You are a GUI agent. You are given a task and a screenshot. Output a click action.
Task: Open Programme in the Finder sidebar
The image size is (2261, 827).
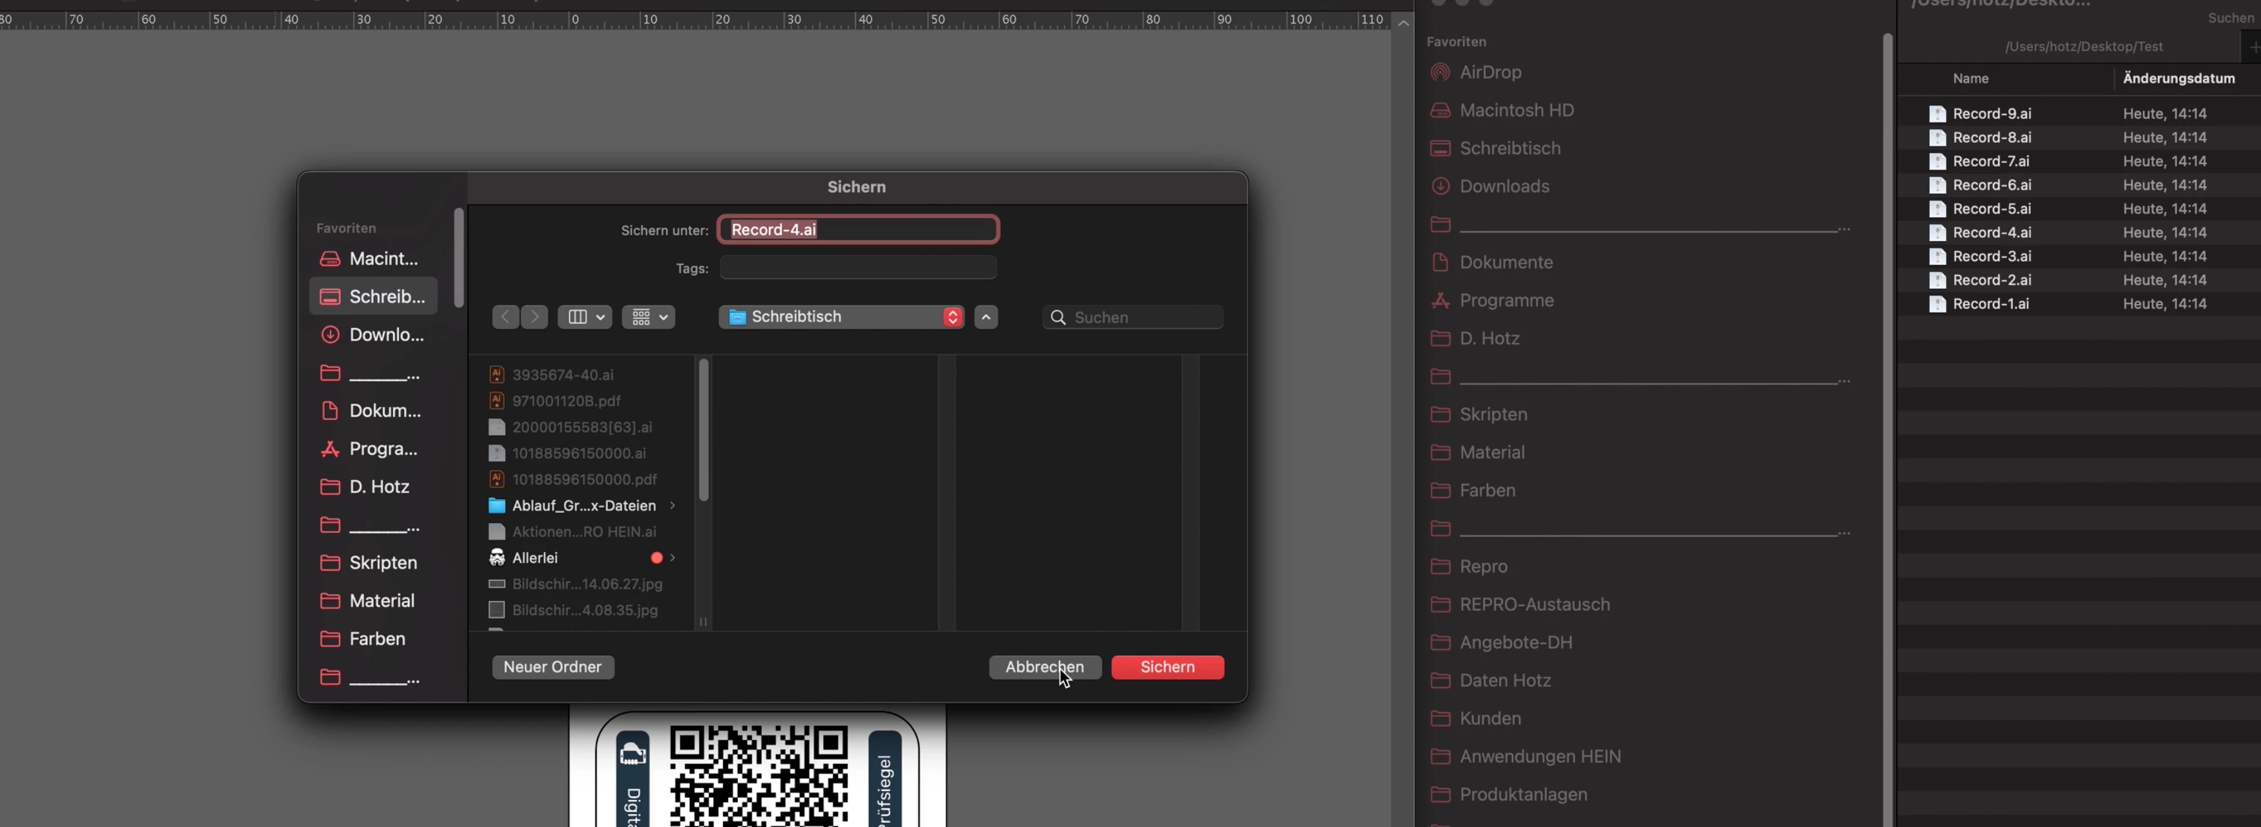coord(1505,300)
